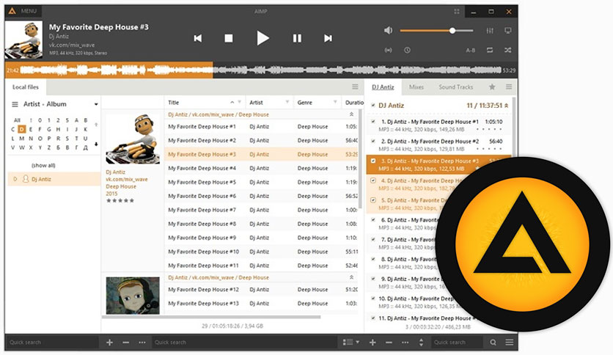Open the Local files tab

tap(26, 87)
